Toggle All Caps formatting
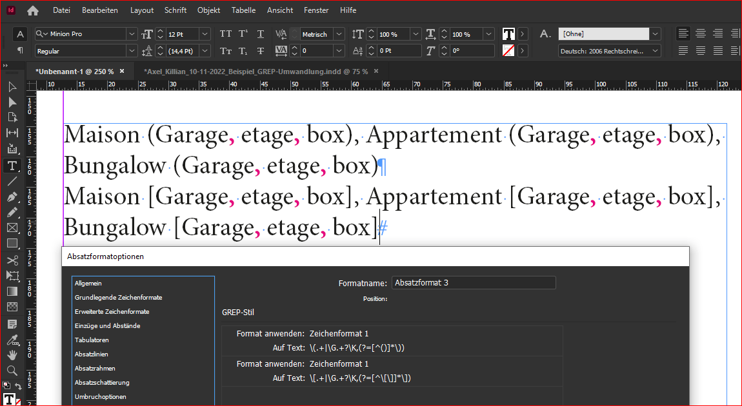Image resolution: width=742 pixels, height=406 pixels. pos(225,32)
